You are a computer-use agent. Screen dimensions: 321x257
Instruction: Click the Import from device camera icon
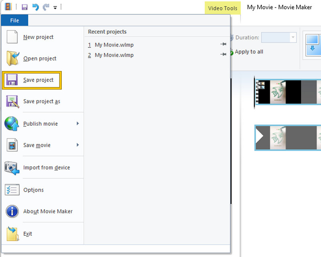pyautogui.click(x=12, y=167)
